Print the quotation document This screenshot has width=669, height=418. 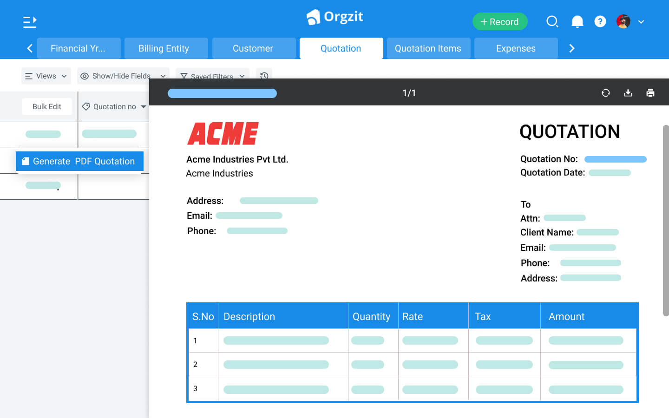coord(650,92)
